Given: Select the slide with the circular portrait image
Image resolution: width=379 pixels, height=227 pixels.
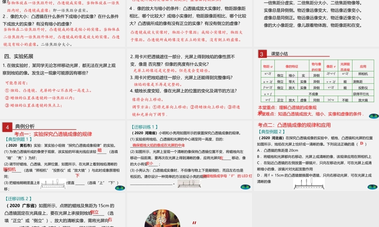Looking at the screenshot, I should point(189,210).
